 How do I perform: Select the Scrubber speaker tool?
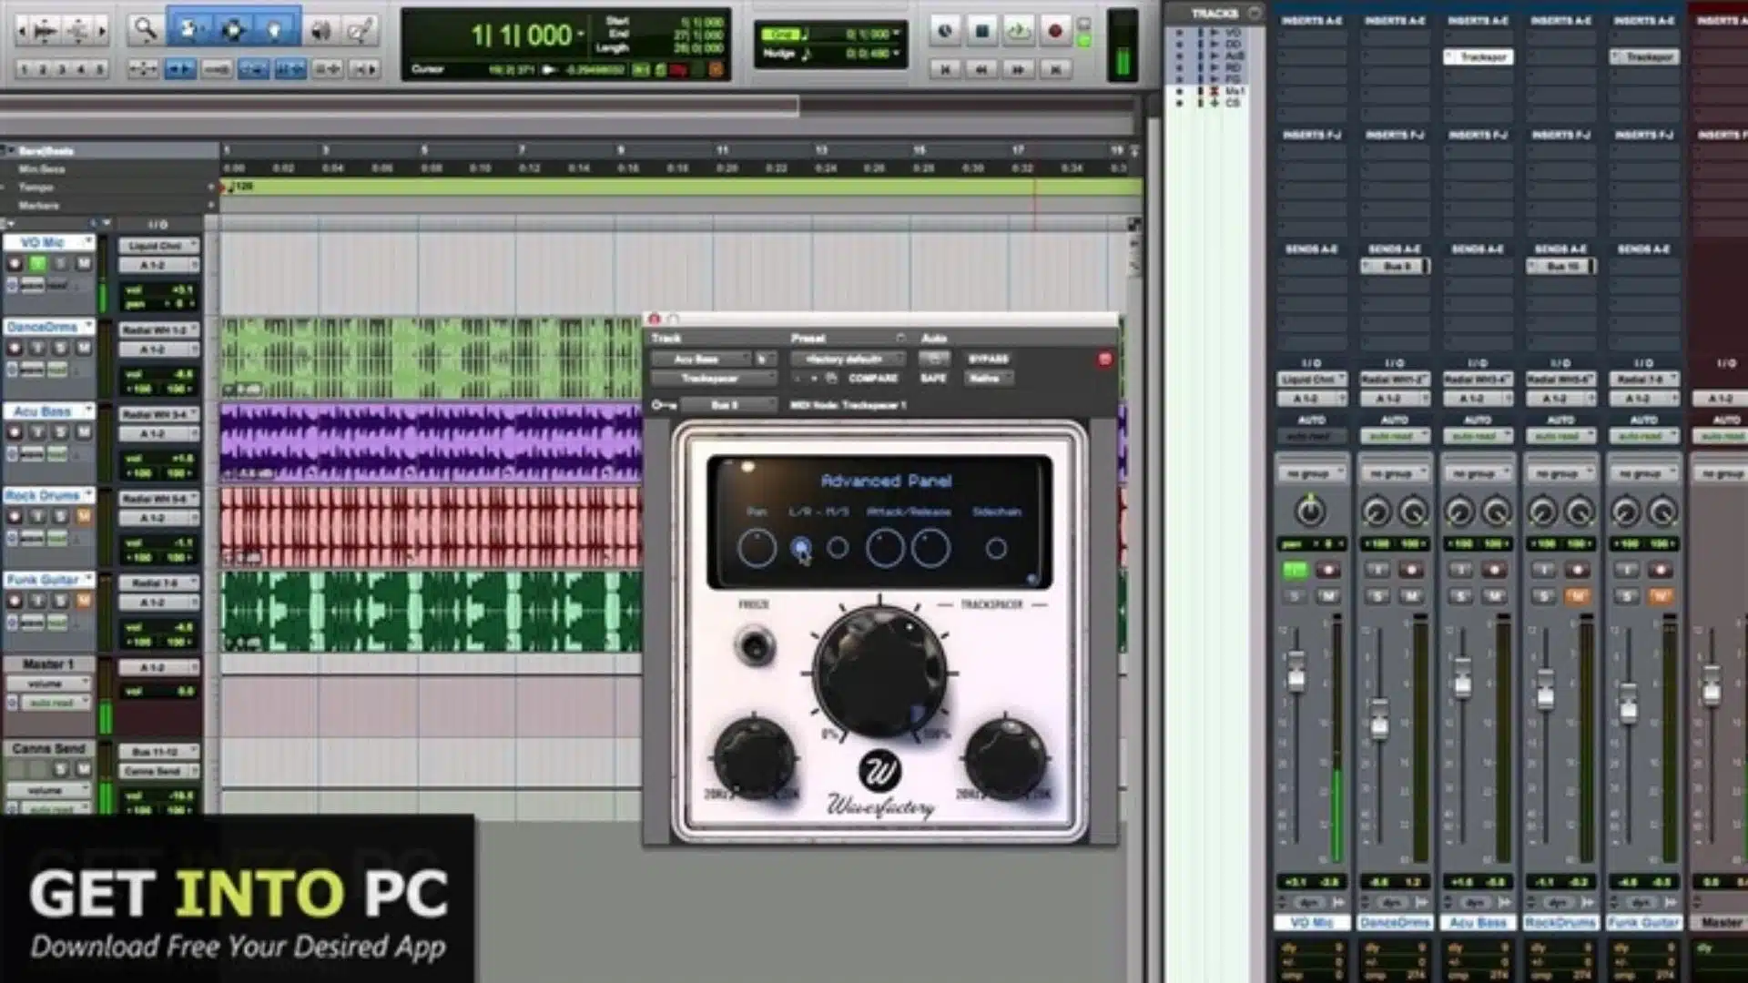[320, 31]
